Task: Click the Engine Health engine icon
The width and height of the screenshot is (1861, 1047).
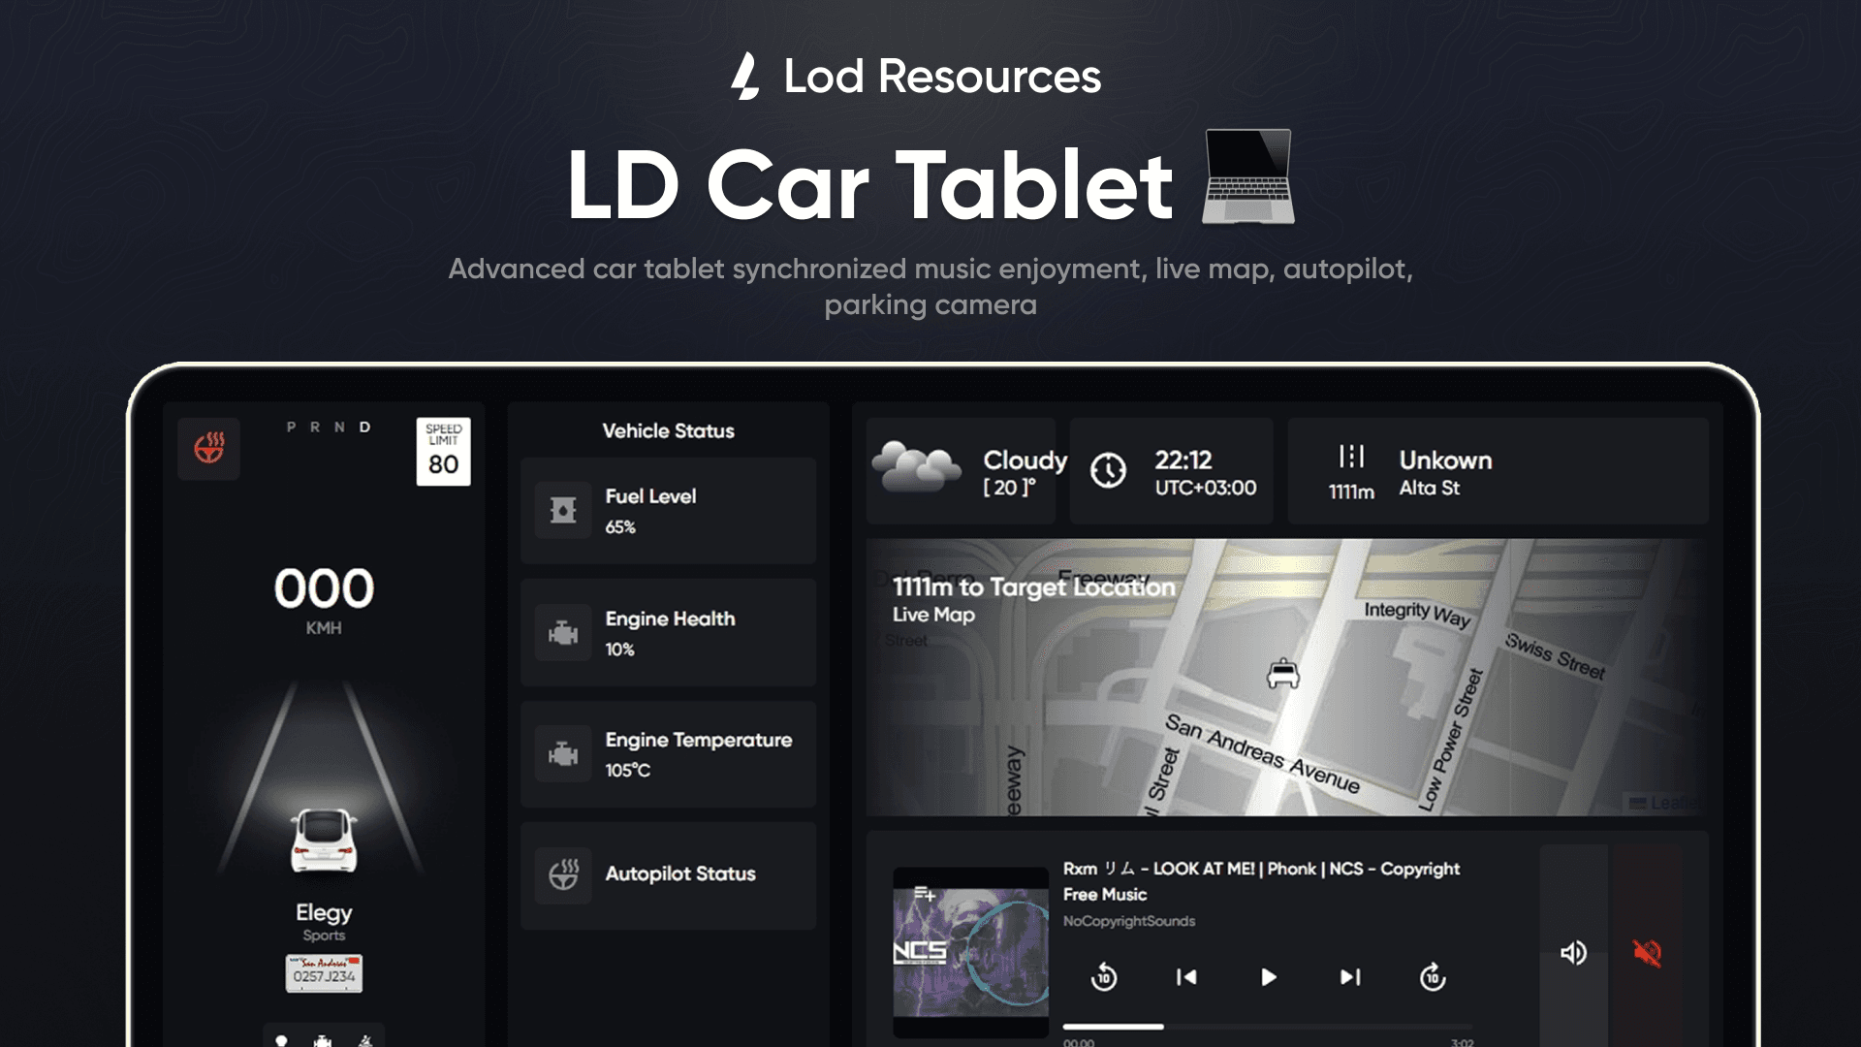Action: coord(563,633)
